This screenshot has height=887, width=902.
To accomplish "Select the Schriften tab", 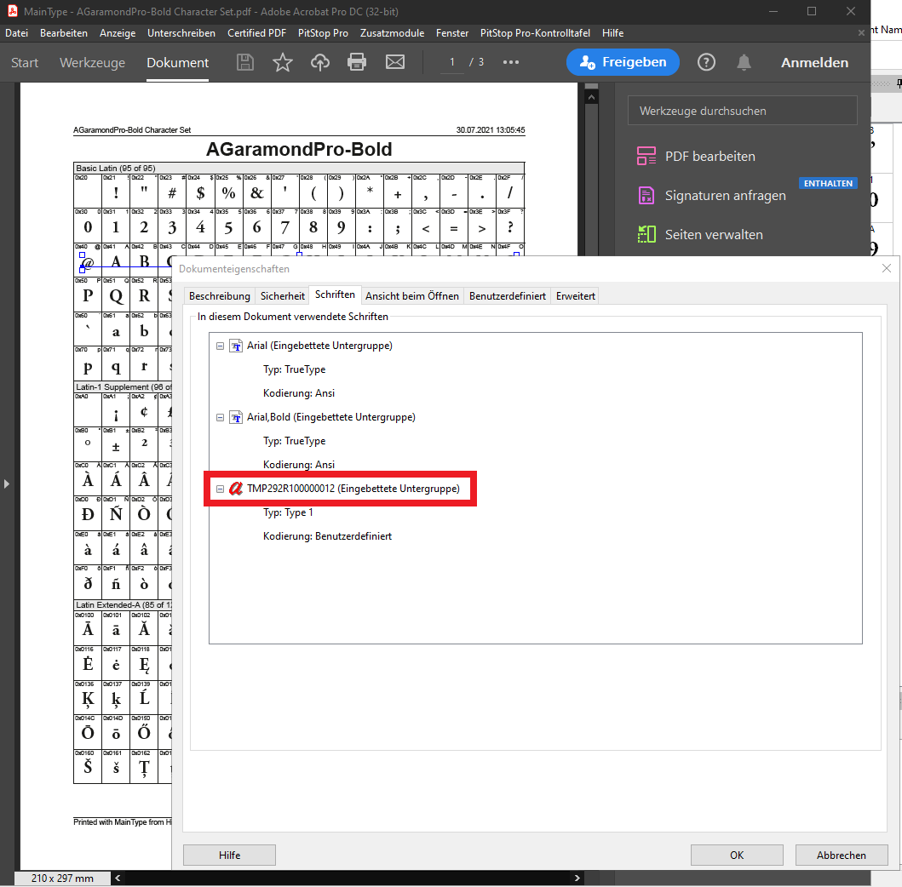I will 335,295.
